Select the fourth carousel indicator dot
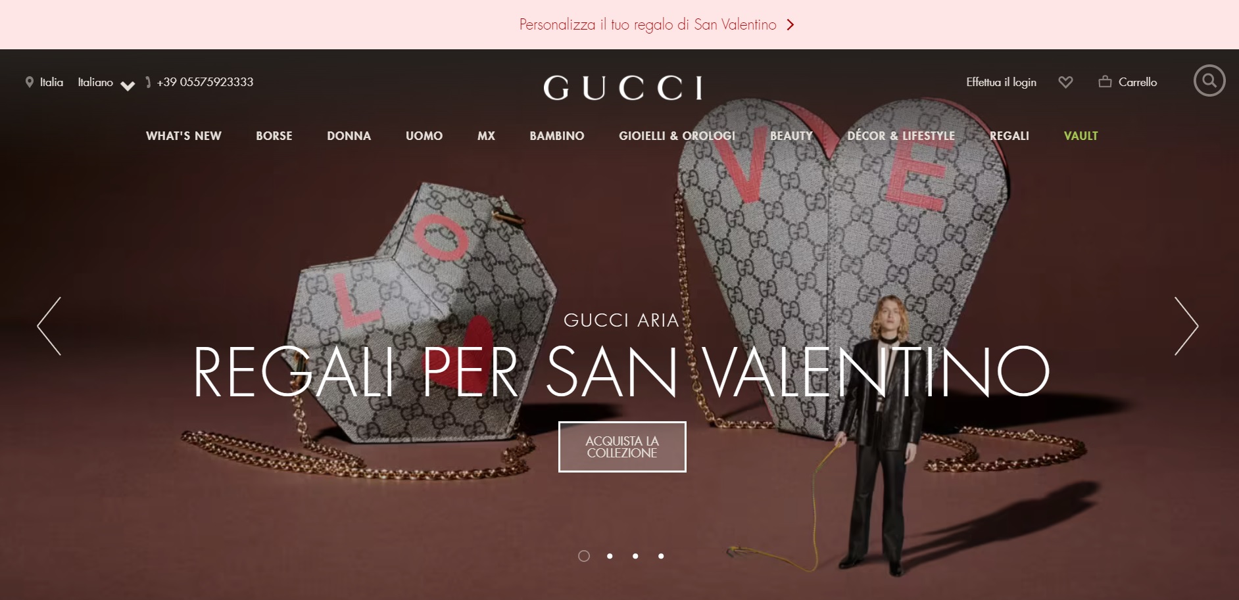 [661, 556]
